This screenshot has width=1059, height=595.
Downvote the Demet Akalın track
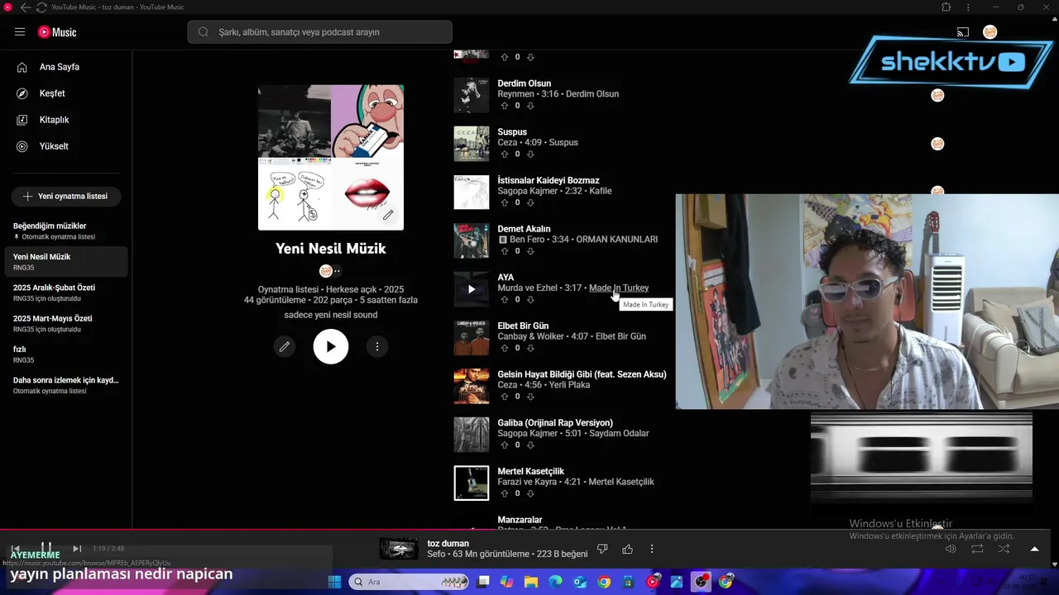530,251
